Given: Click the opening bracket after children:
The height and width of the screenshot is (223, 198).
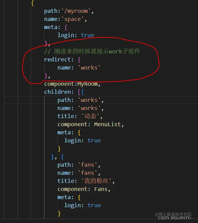Looking at the screenshot, I should point(79,92).
